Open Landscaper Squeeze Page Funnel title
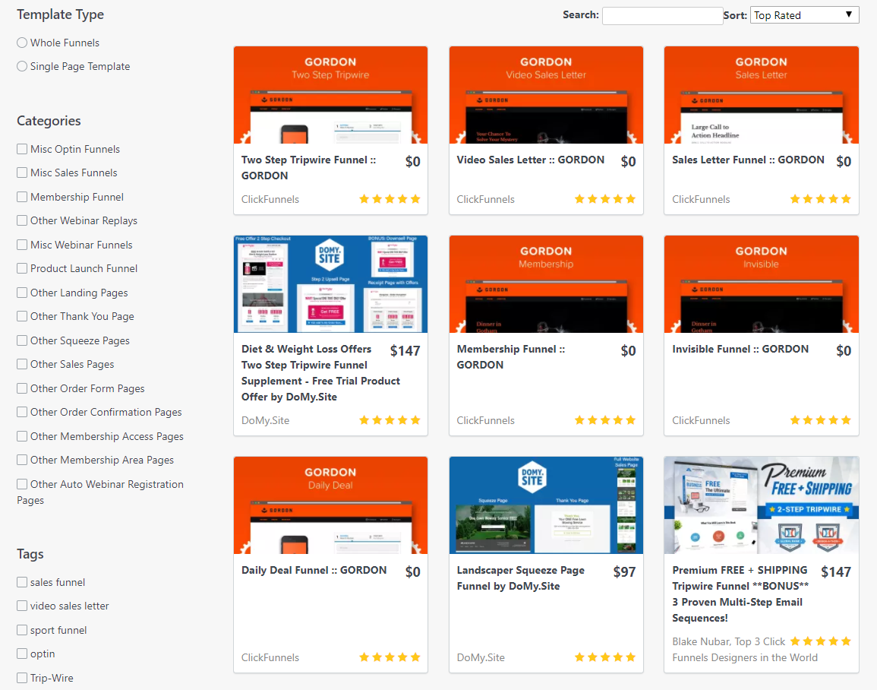The width and height of the screenshot is (877, 690). (x=521, y=578)
